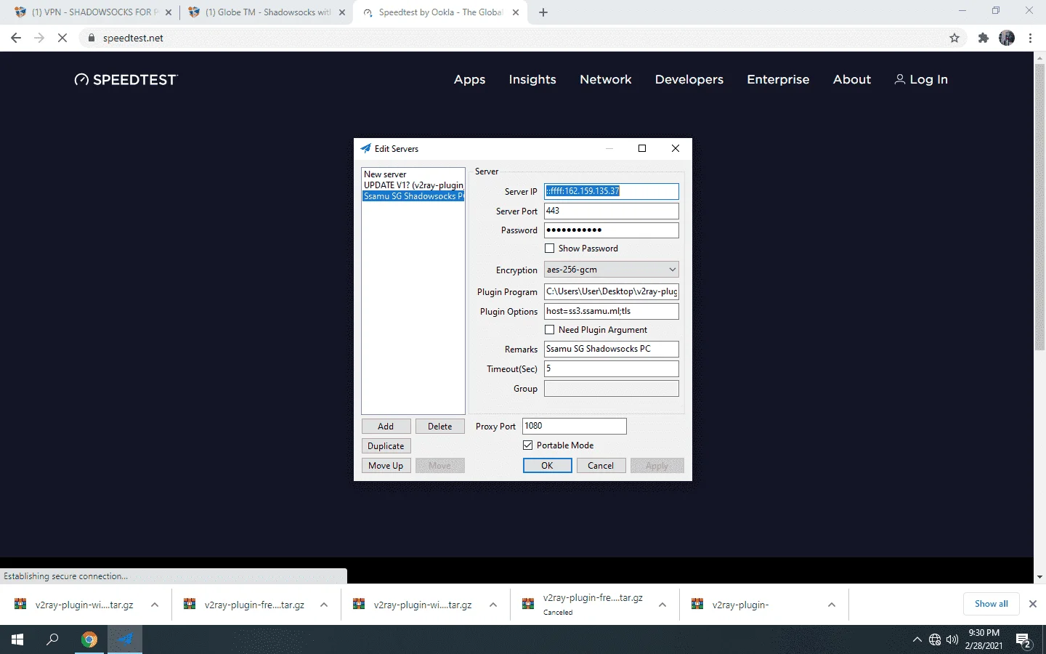
Task: Expand options for first v2ray-plugin-wi download
Action: point(154,605)
